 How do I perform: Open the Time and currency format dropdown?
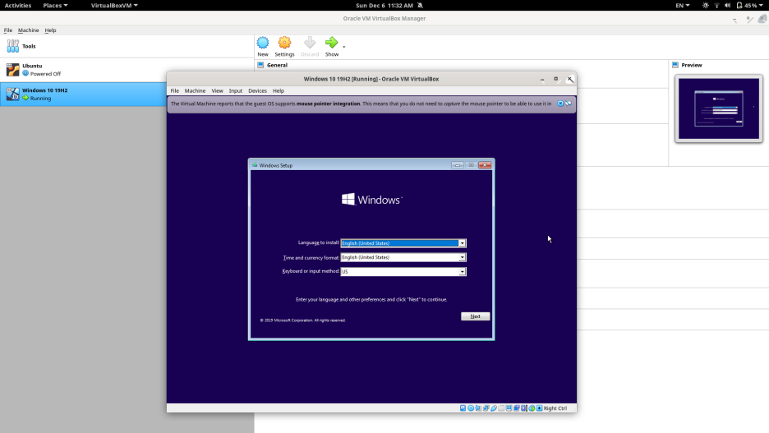pos(462,257)
